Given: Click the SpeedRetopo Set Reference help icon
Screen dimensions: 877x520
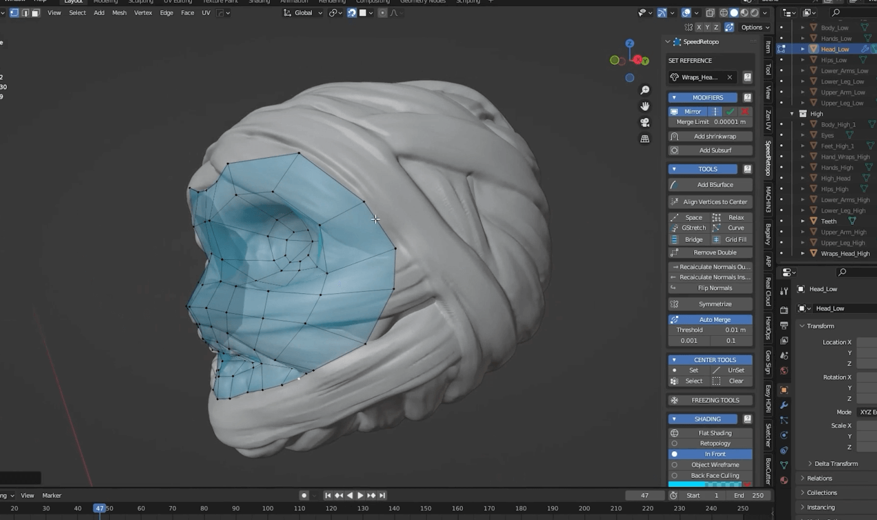Looking at the screenshot, I should [747, 77].
